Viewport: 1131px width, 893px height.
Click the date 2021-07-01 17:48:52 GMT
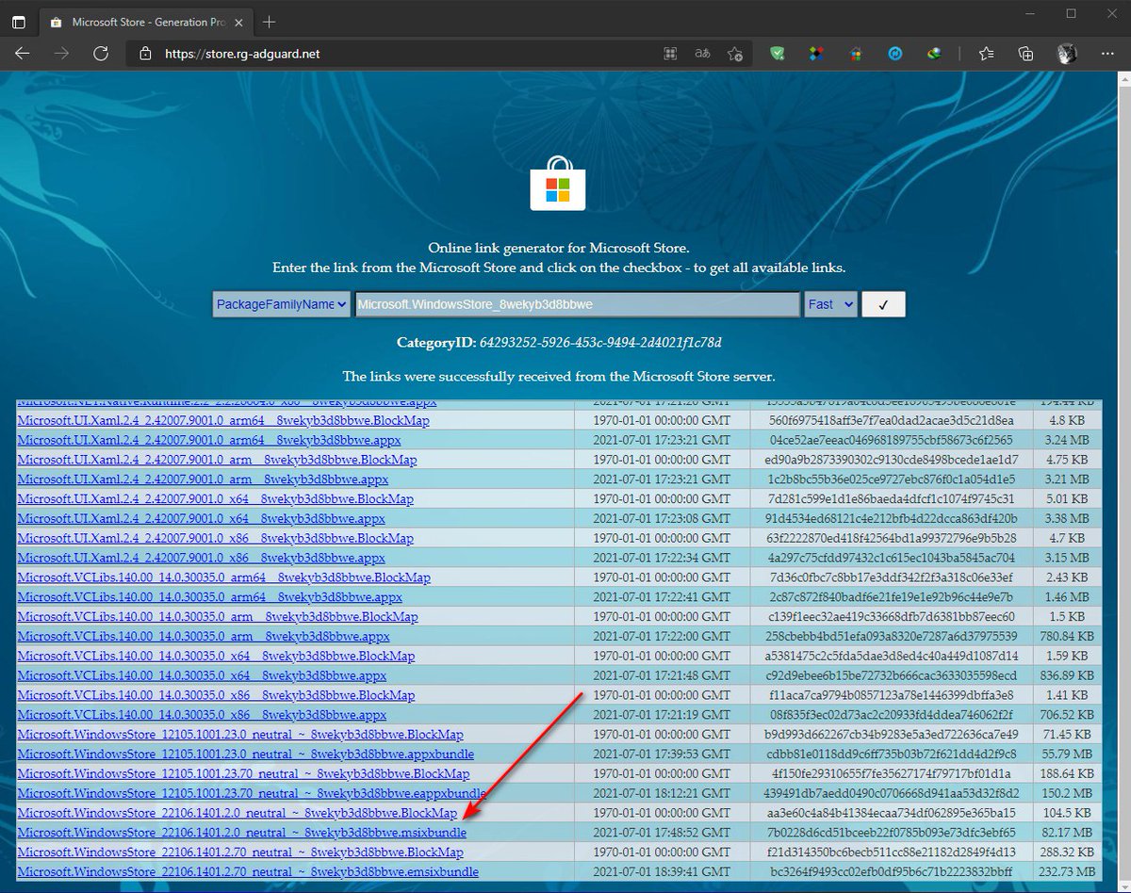662,833
